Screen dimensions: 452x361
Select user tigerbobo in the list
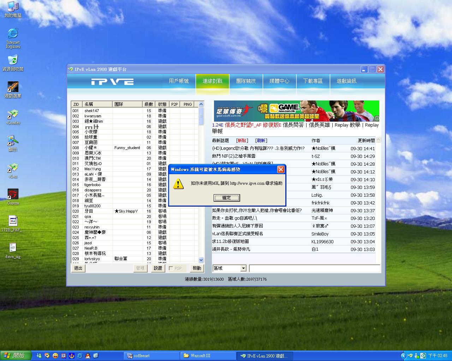[135, 185]
